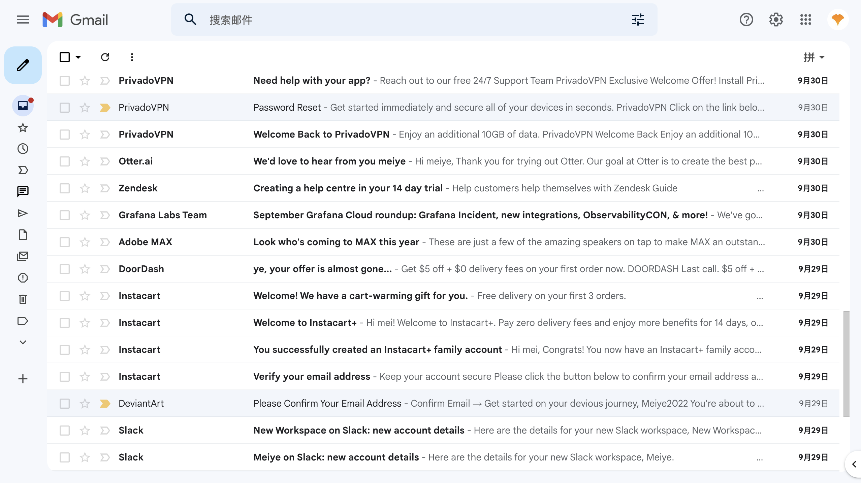Open Look who's coming to MAX email
Image resolution: width=861 pixels, height=483 pixels.
tap(443, 242)
